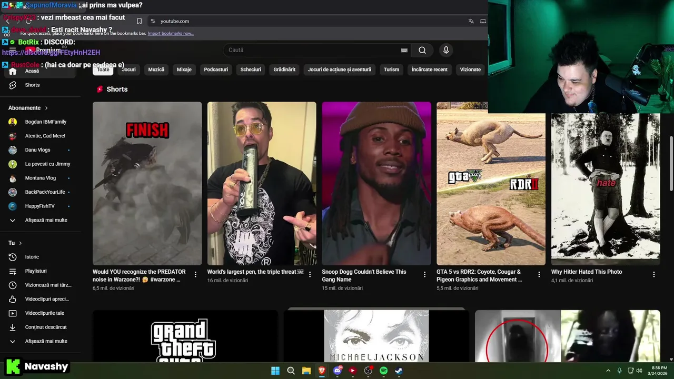Click the translate page icon
The width and height of the screenshot is (674, 379).
click(471, 21)
